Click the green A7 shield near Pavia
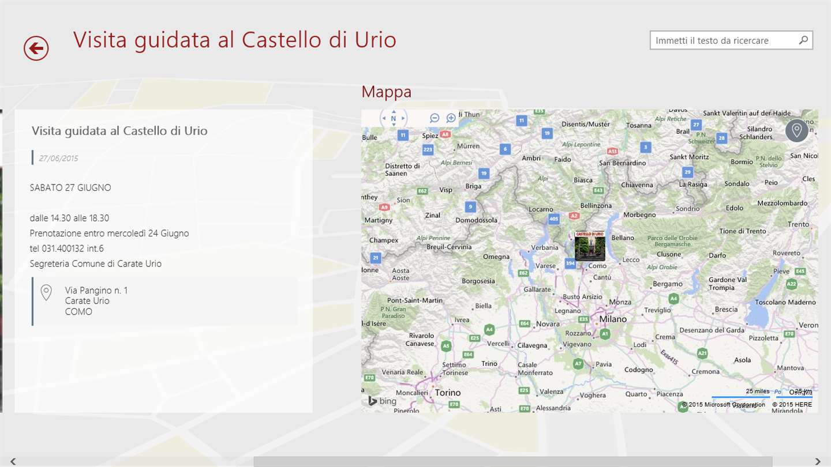 [578, 364]
